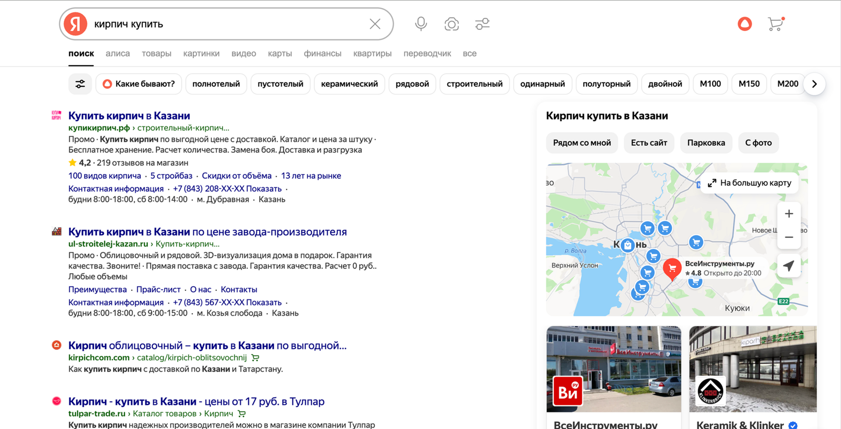The width and height of the screenshot is (841, 429).
Task: Toggle строительный filter chip
Action: (474, 84)
